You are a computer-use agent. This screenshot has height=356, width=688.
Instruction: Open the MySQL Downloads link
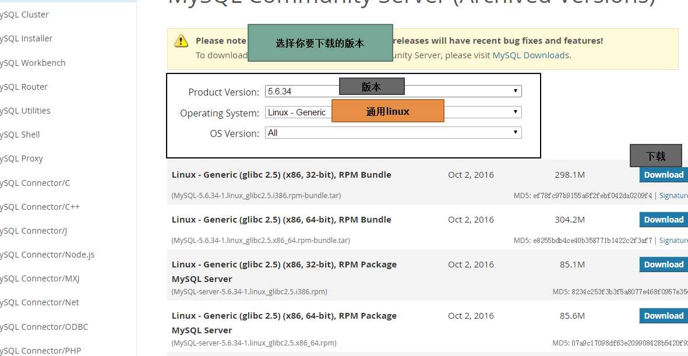tap(530, 55)
